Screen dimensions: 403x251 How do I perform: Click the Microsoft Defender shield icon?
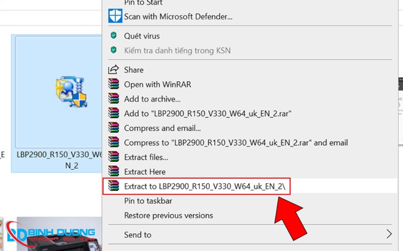pos(115,16)
